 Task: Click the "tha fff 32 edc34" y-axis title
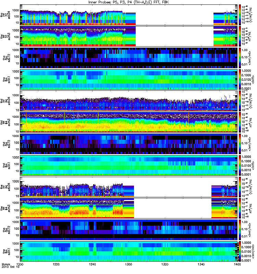click(5, 15)
